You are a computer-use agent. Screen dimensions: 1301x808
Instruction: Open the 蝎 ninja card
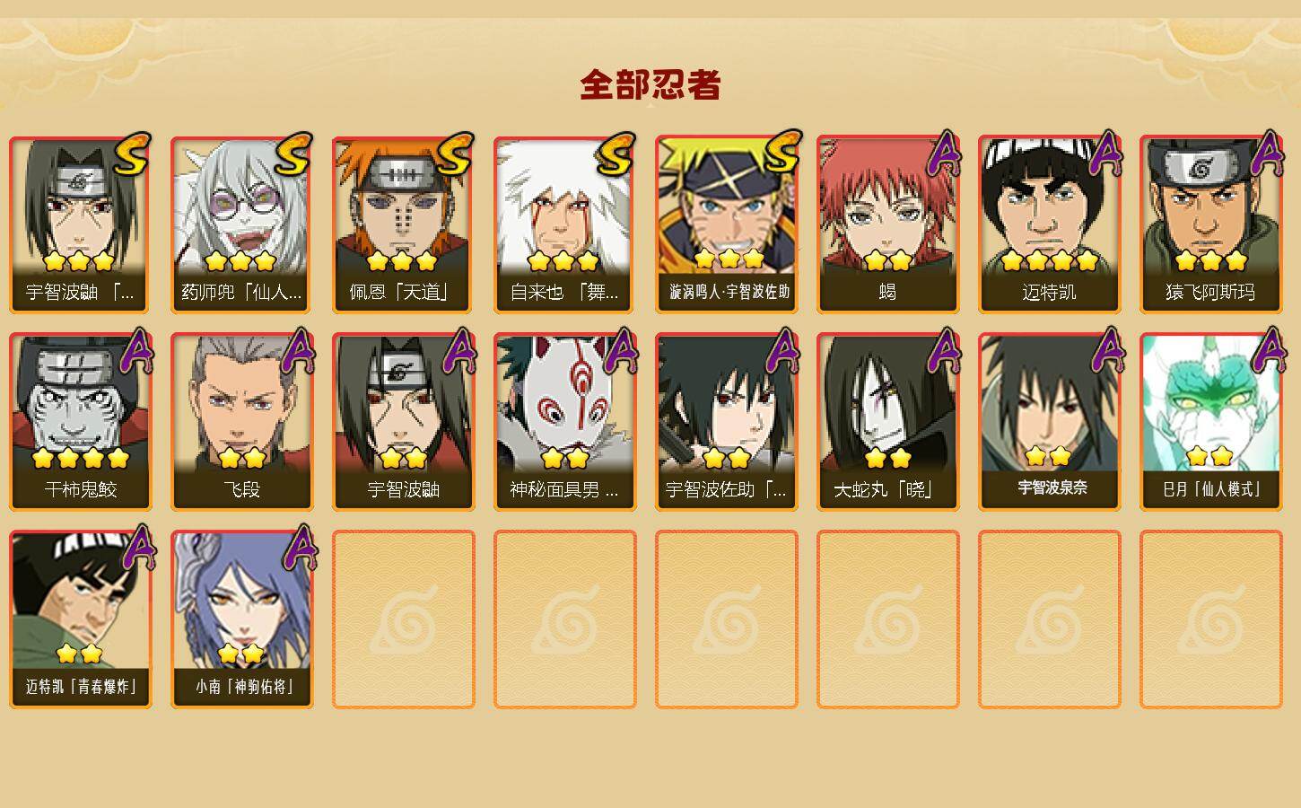[x=887, y=224]
